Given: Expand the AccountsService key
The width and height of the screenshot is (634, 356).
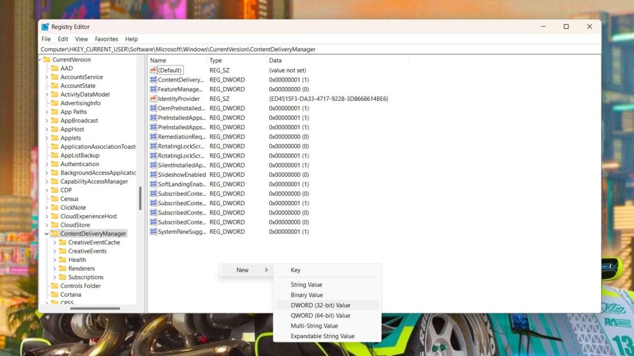Looking at the screenshot, I should [46, 77].
